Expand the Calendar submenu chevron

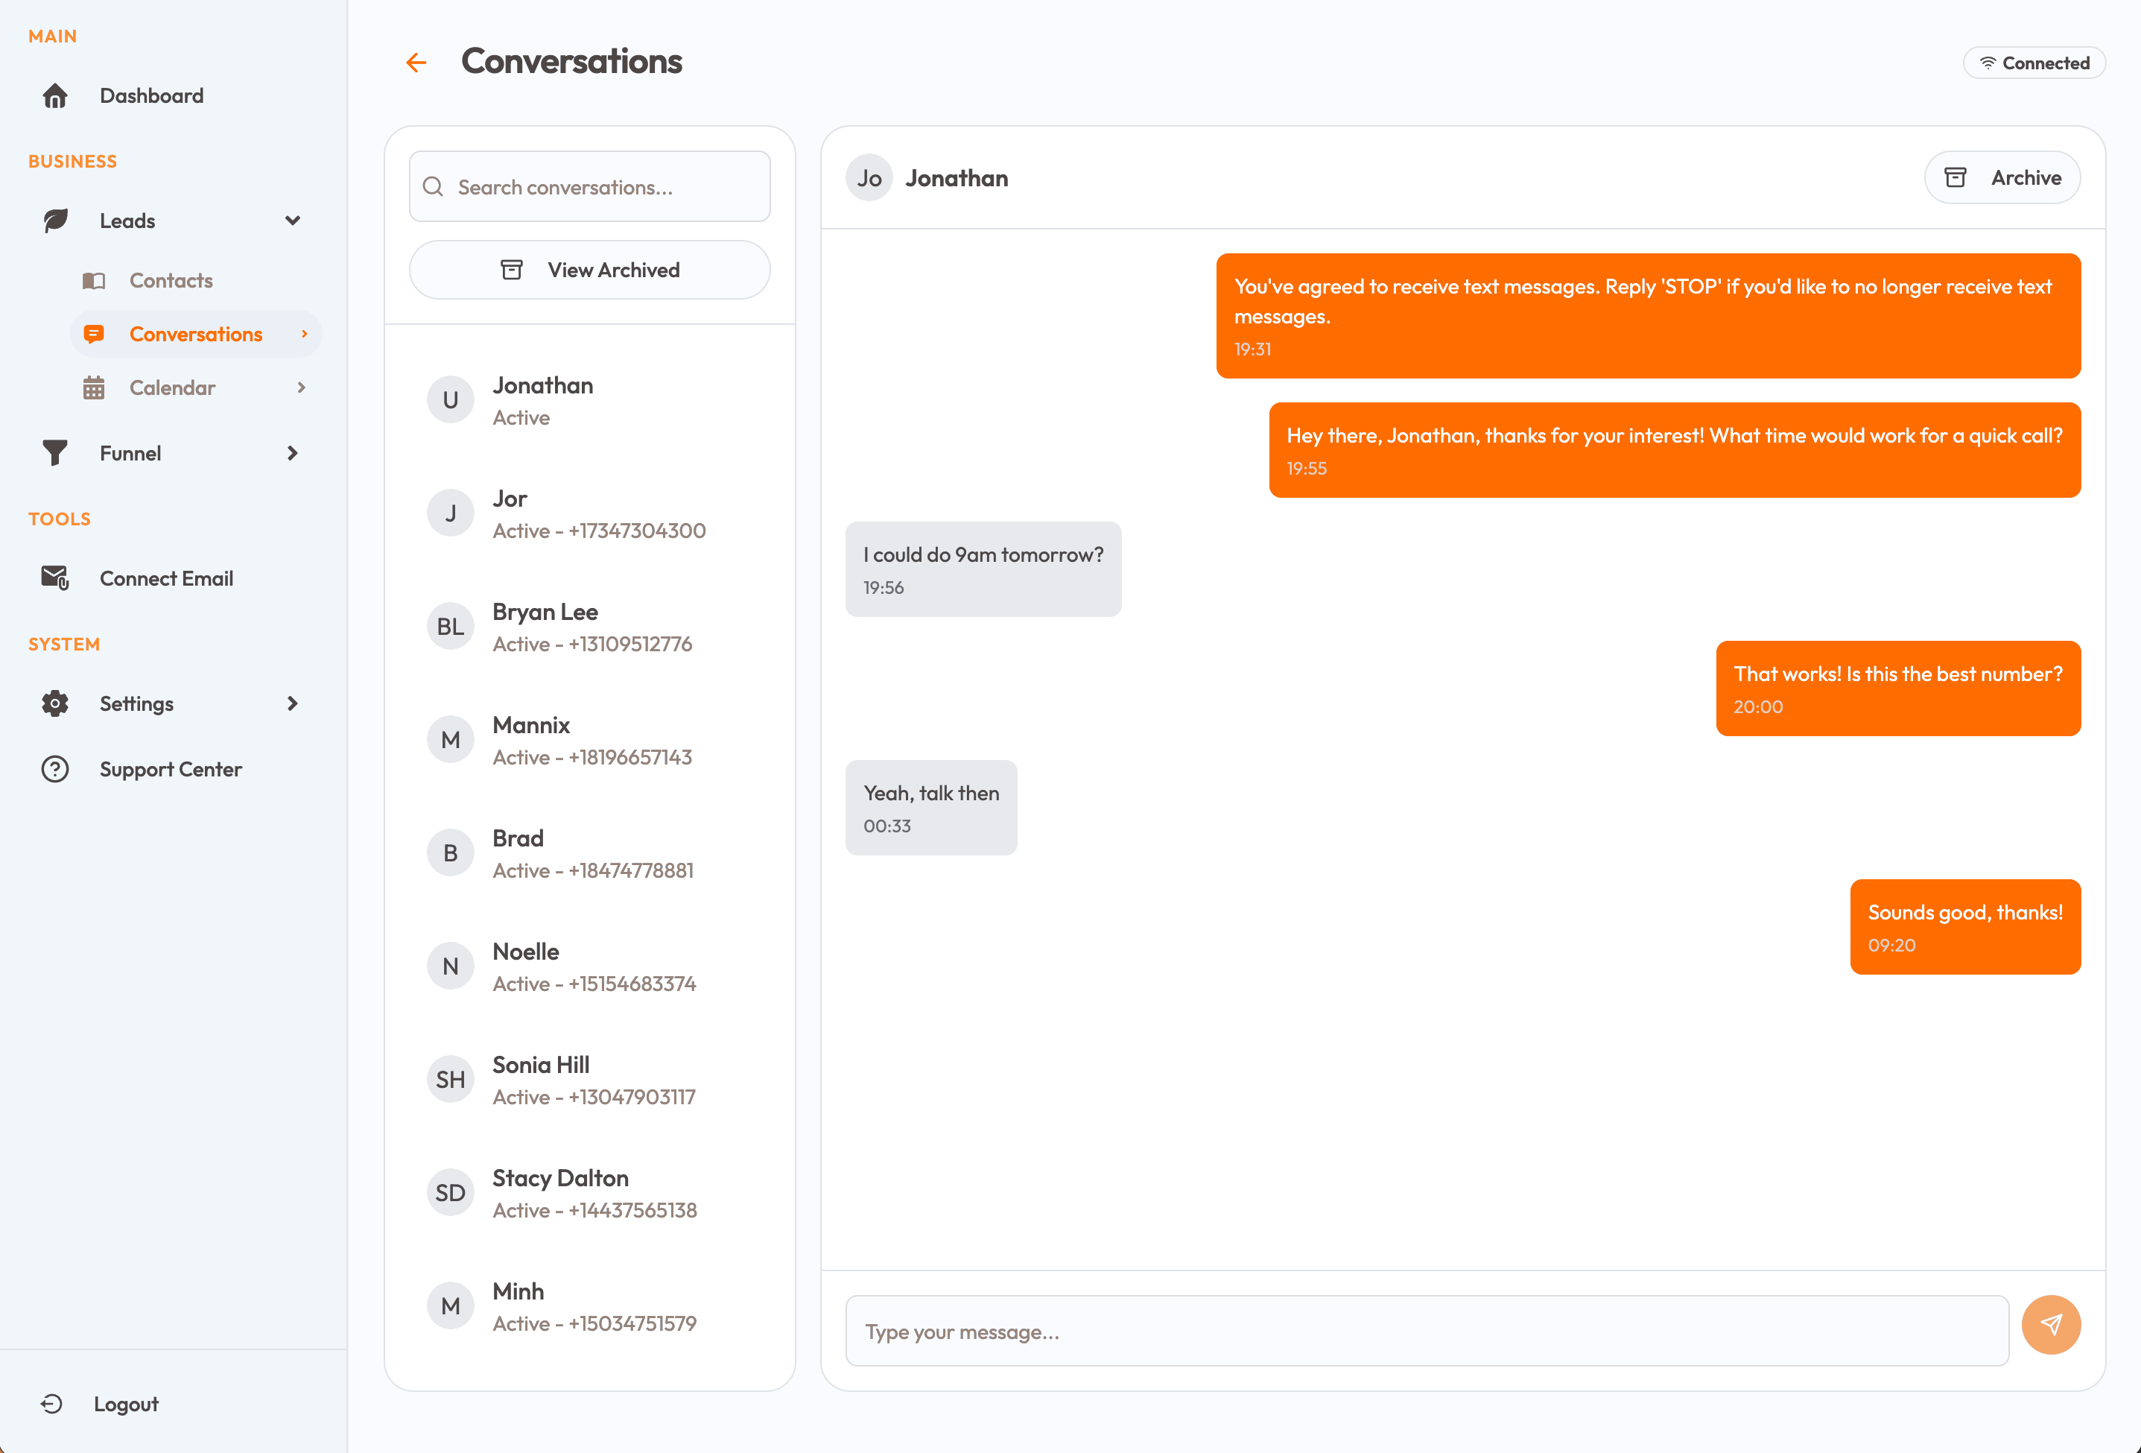pos(301,388)
